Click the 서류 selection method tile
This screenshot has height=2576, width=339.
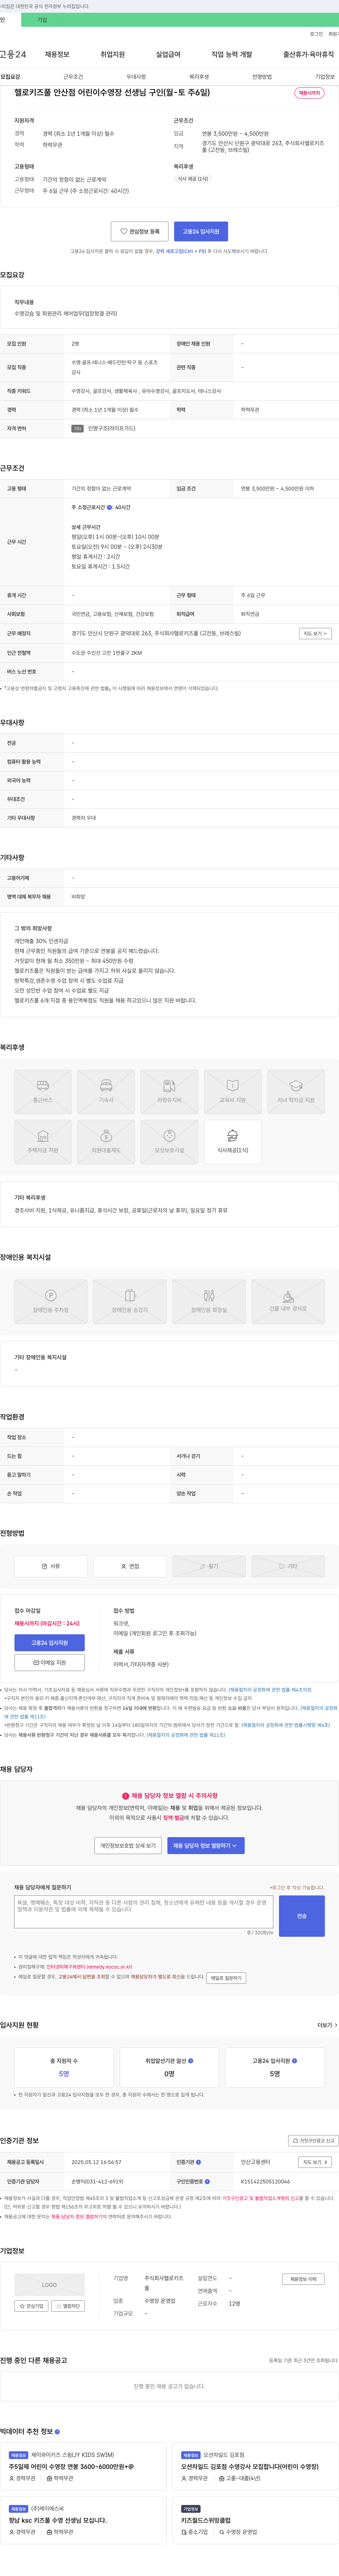50,1566
